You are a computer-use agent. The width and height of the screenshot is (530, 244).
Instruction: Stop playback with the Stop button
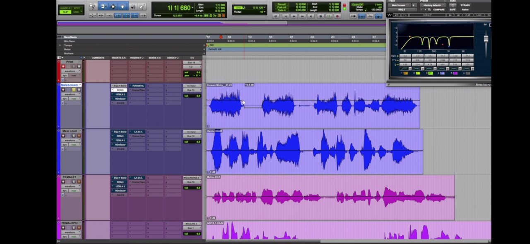pos(320,16)
